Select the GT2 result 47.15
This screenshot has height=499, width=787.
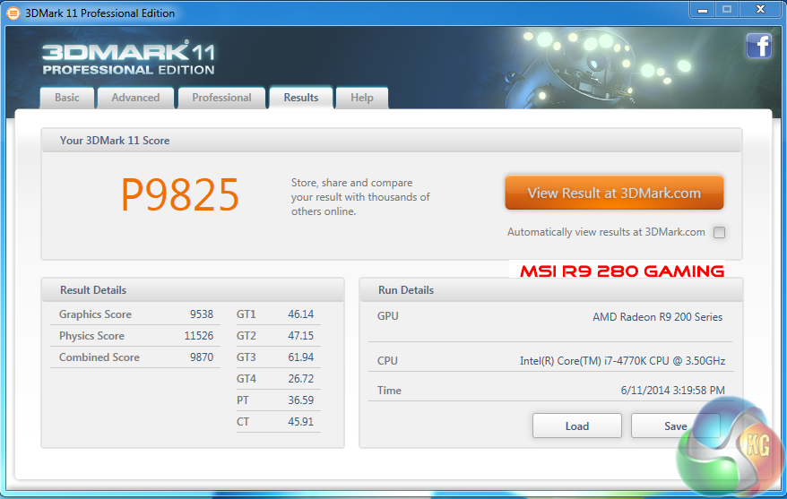coord(300,336)
